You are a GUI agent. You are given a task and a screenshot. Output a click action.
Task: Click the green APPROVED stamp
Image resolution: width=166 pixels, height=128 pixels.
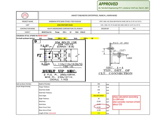pyautogui.click(x=123, y=6)
